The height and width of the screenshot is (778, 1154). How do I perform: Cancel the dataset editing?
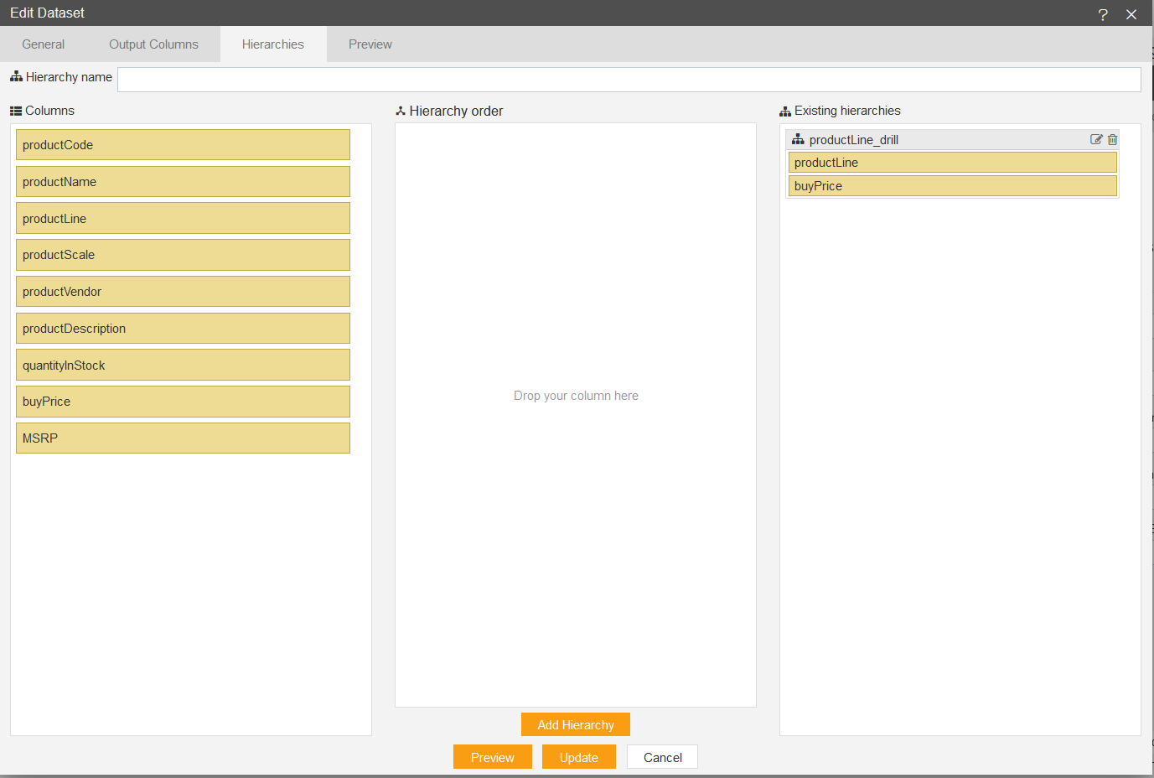(663, 757)
